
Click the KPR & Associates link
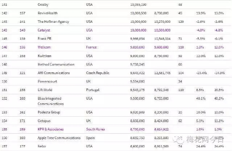click(x=50, y=129)
